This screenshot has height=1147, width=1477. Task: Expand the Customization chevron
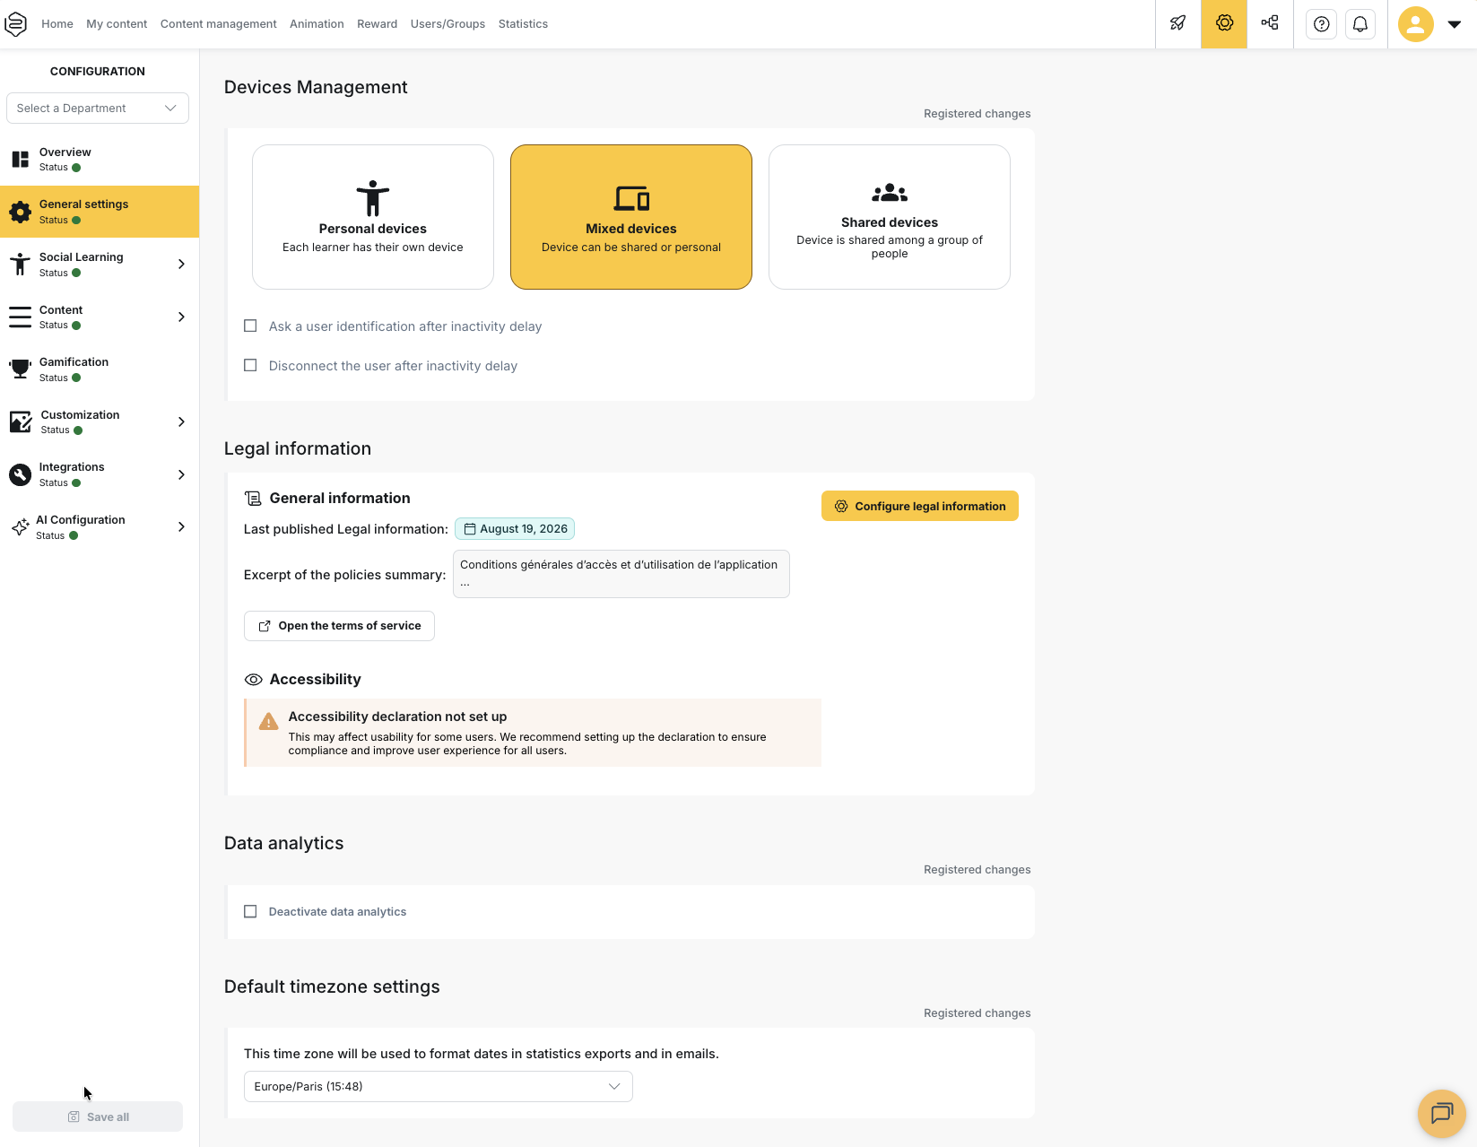(181, 422)
